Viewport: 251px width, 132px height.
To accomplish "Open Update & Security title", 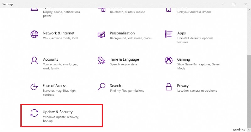I will pyautogui.click(x=58, y=112).
